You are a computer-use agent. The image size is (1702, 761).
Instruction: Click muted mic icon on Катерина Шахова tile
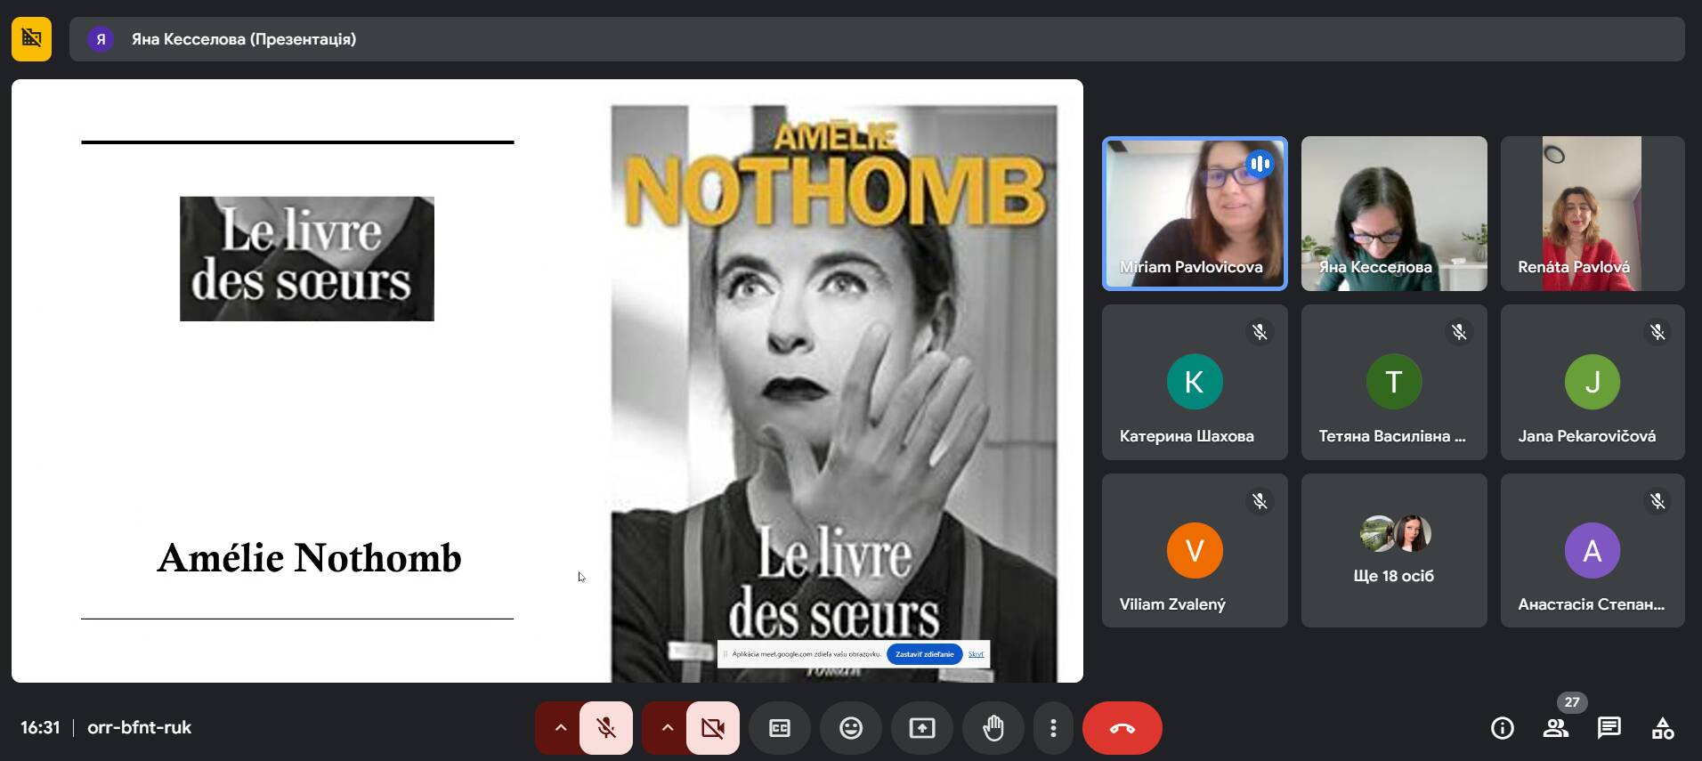[1260, 332]
